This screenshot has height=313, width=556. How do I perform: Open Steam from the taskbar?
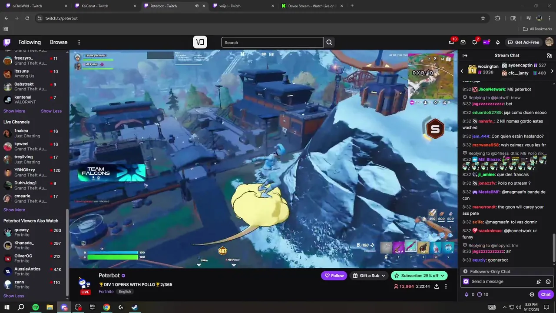pyautogui.click(x=135, y=307)
